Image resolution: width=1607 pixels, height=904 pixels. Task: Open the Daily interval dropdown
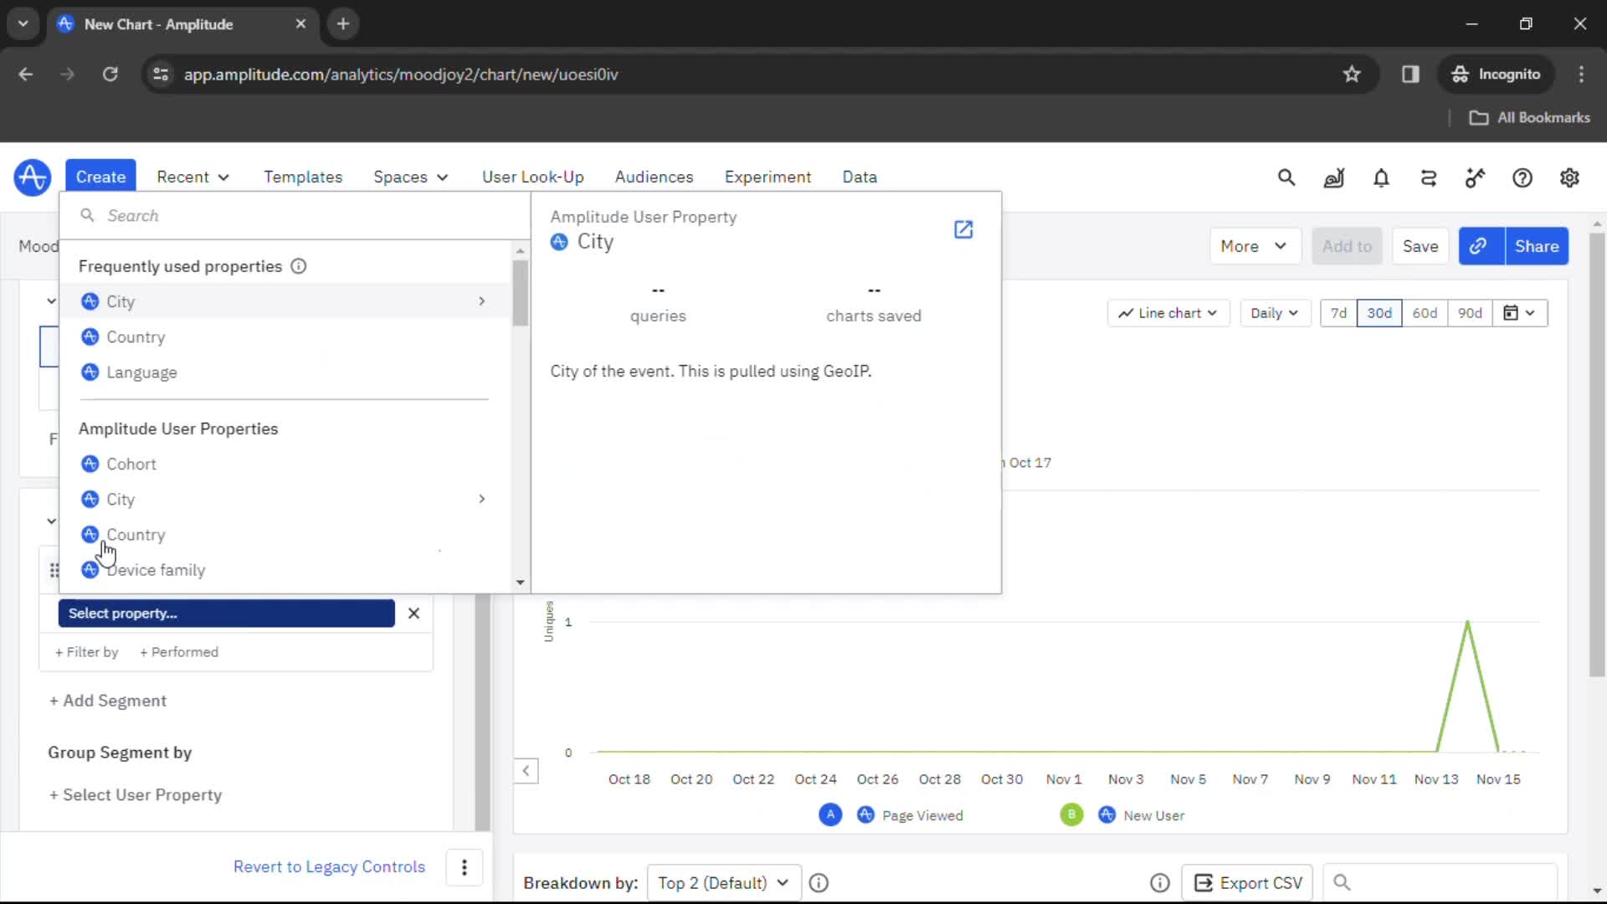point(1271,312)
